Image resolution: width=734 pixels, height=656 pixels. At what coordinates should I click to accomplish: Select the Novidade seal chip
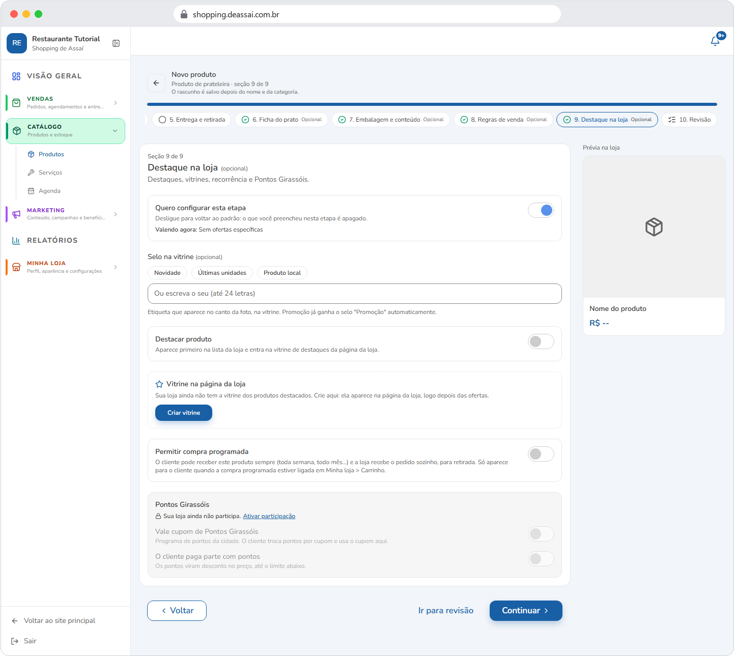pos(167,273)
